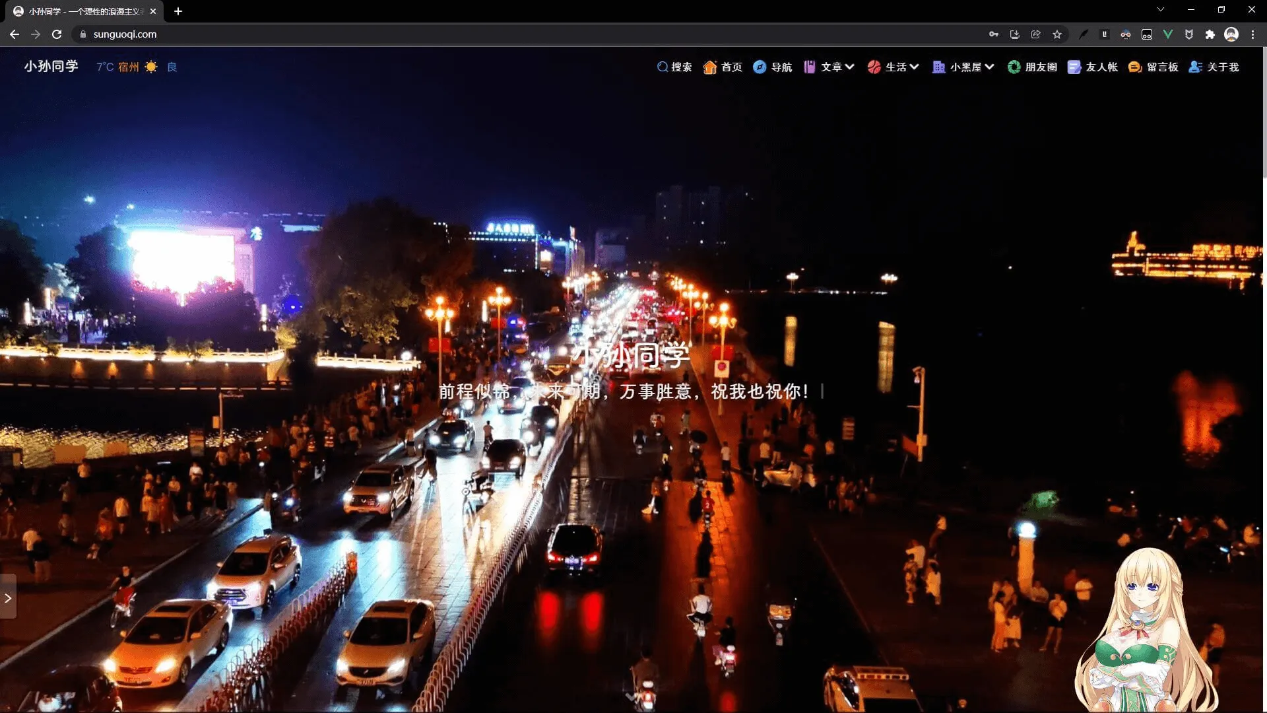Open the Vue devtools extension icon
The height and width of the screenshot is (713, 1267).
[x=1167, y=34]
